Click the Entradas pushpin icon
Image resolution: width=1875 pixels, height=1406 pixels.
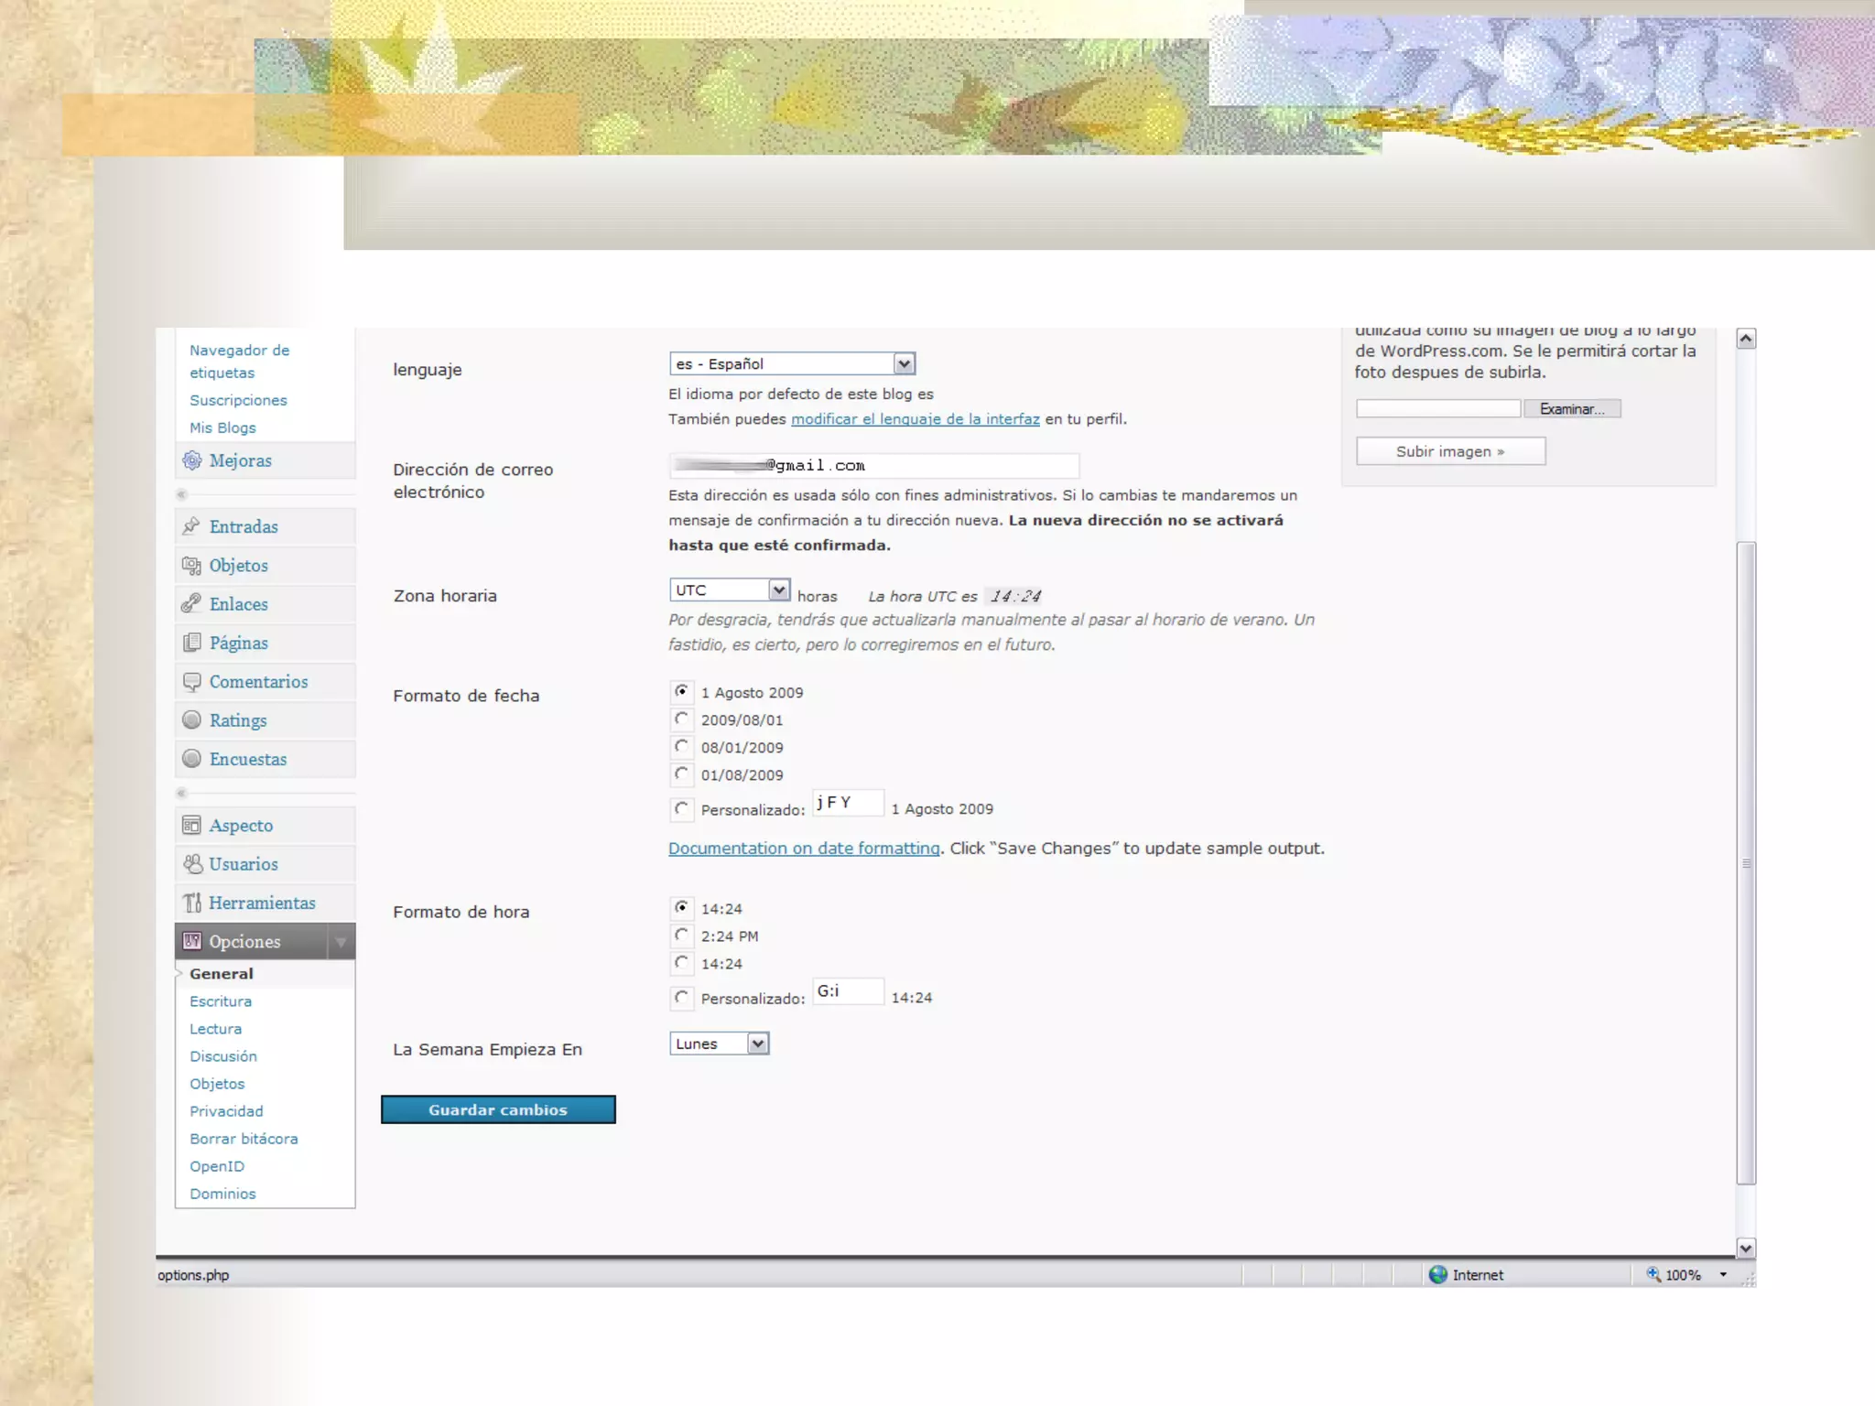(x=191, y=526)
